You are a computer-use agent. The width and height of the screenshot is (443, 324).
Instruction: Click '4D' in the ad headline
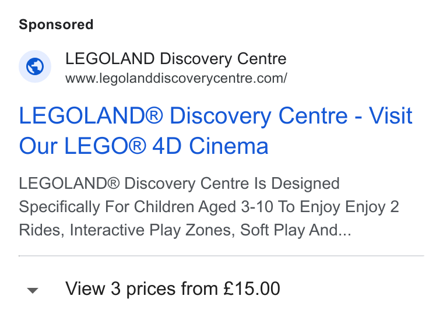[x=167, y=146]
